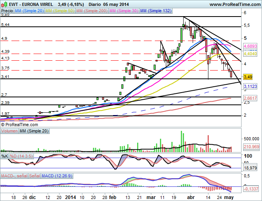Open the %D (14 3 5) label
The height and width of the screenshot is (201, 262).
pyautogui.click(x=20, y=156)
